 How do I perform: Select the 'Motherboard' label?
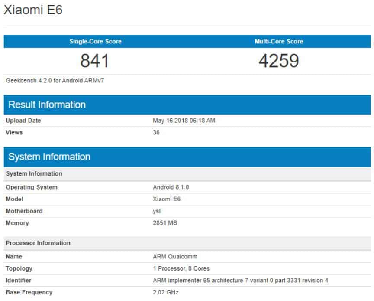(x=24, y=211)
